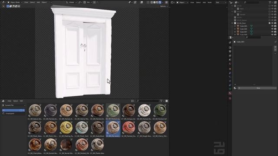Viewport: 278px width, 156px height.
Task: Open the asset browser Edit menu
Action: pos(21,101)
